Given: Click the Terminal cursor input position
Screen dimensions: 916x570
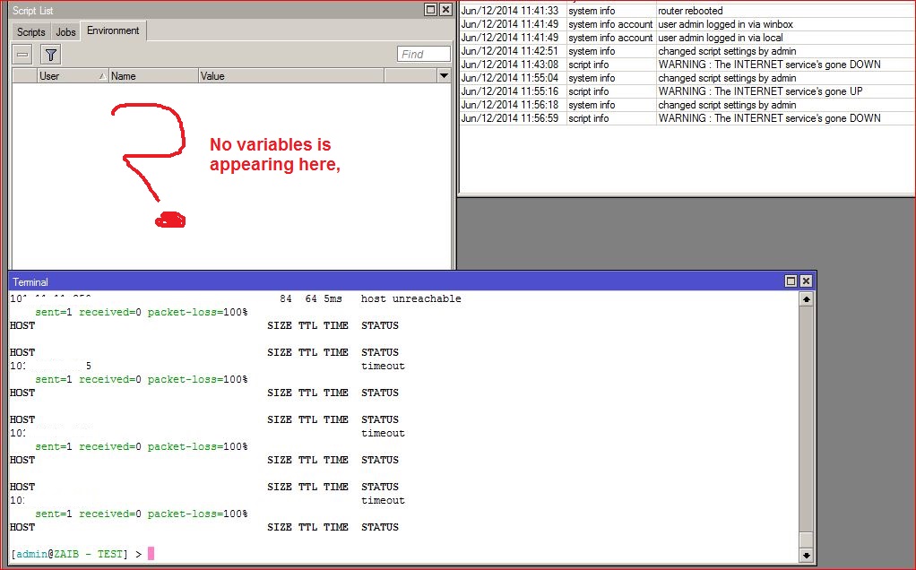Looking at the screenshot, I should point(151,553).
